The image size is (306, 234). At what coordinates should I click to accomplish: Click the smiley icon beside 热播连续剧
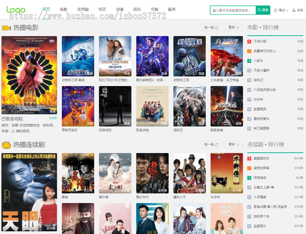tap(6, 145)
